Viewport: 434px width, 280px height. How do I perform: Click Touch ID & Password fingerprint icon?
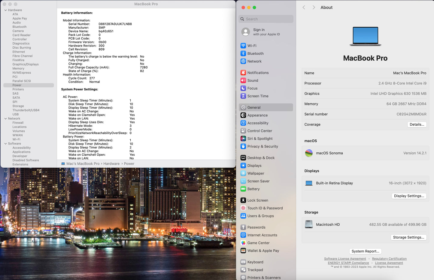(243, 208)
